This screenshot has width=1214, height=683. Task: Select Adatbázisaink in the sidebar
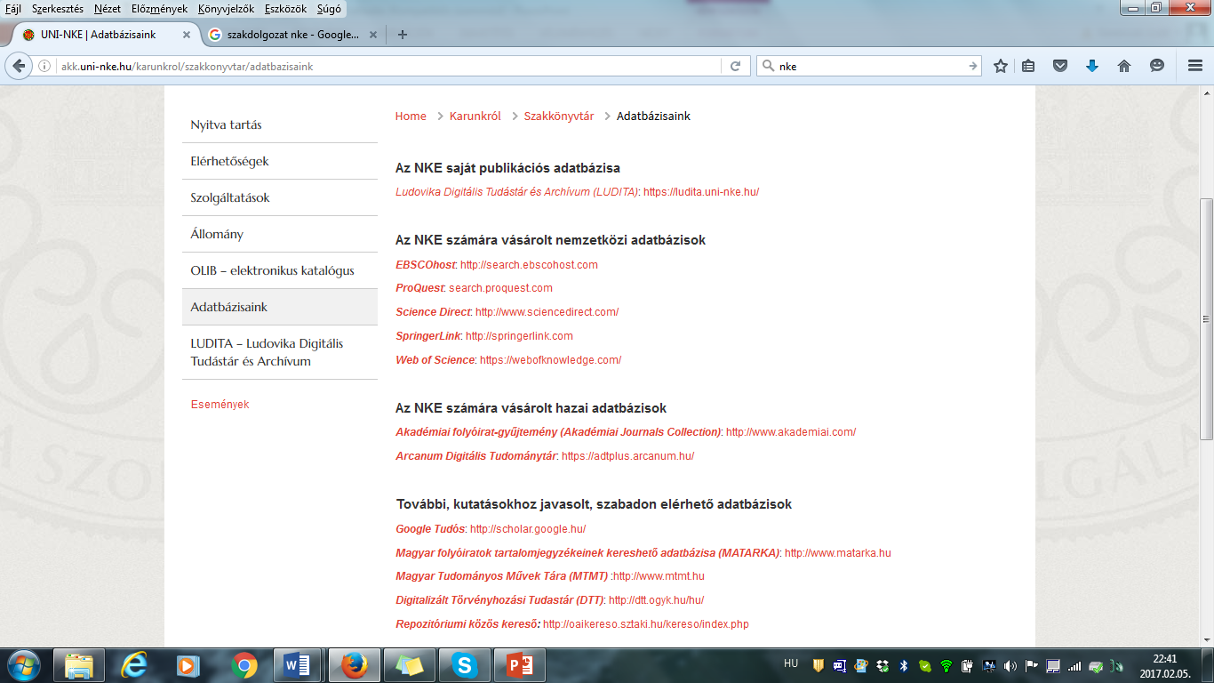(280, 307)
